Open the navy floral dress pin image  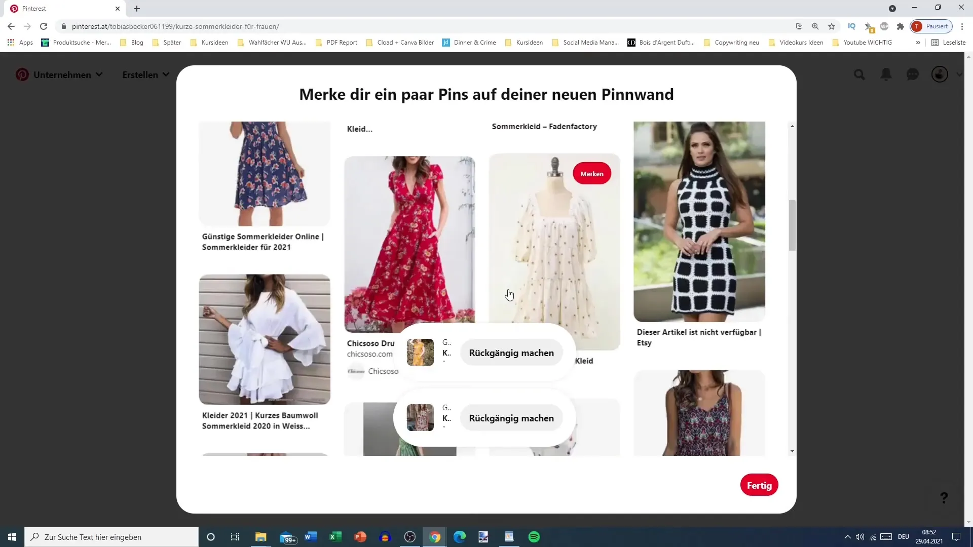point(265,174)
